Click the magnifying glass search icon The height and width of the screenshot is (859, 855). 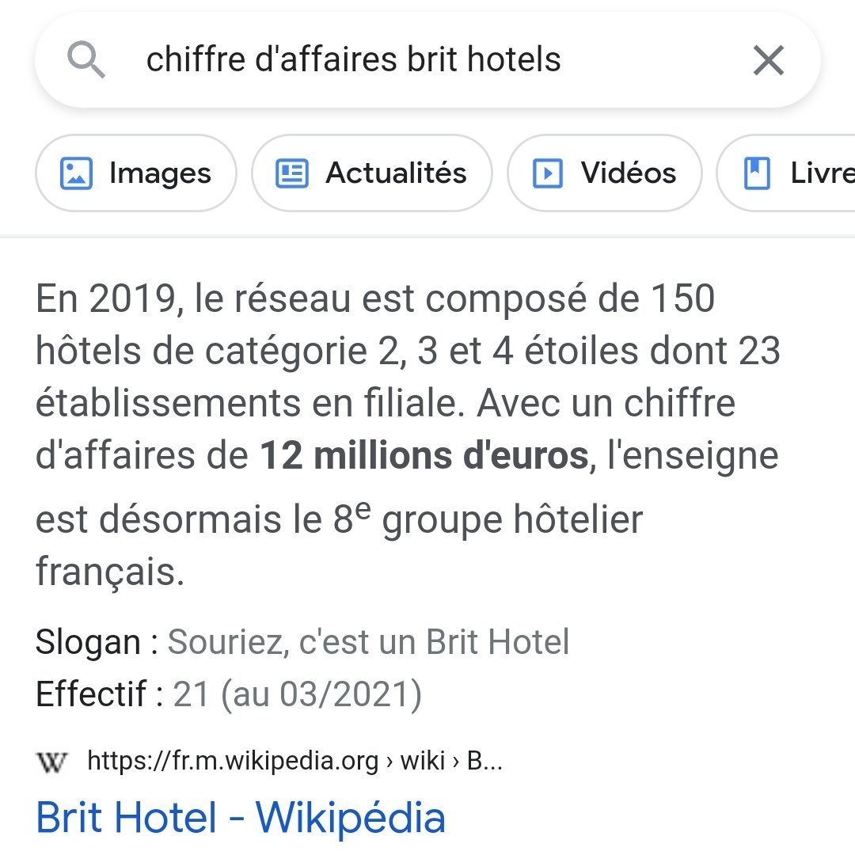[86, 60]
